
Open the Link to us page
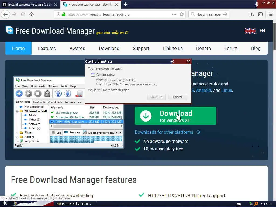(x=173, y=48)
